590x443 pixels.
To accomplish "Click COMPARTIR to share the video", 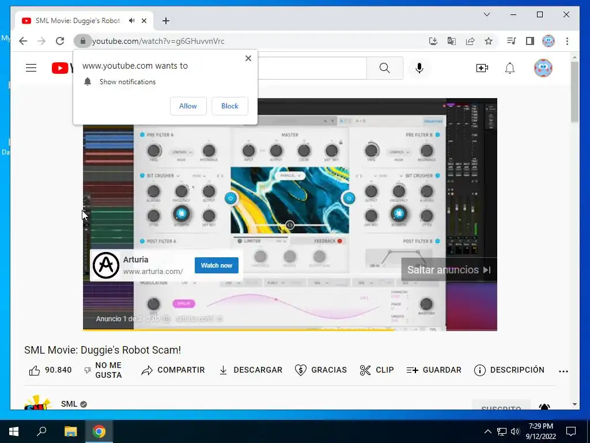I will coord(173,370).
